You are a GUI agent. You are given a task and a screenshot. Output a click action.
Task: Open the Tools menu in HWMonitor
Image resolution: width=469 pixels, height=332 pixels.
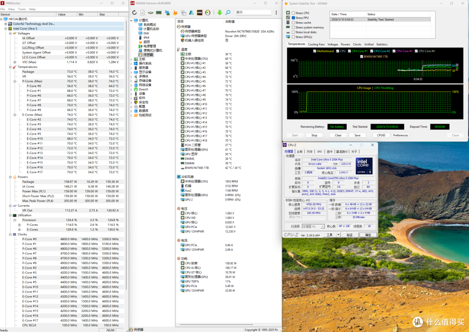[22, 9]
